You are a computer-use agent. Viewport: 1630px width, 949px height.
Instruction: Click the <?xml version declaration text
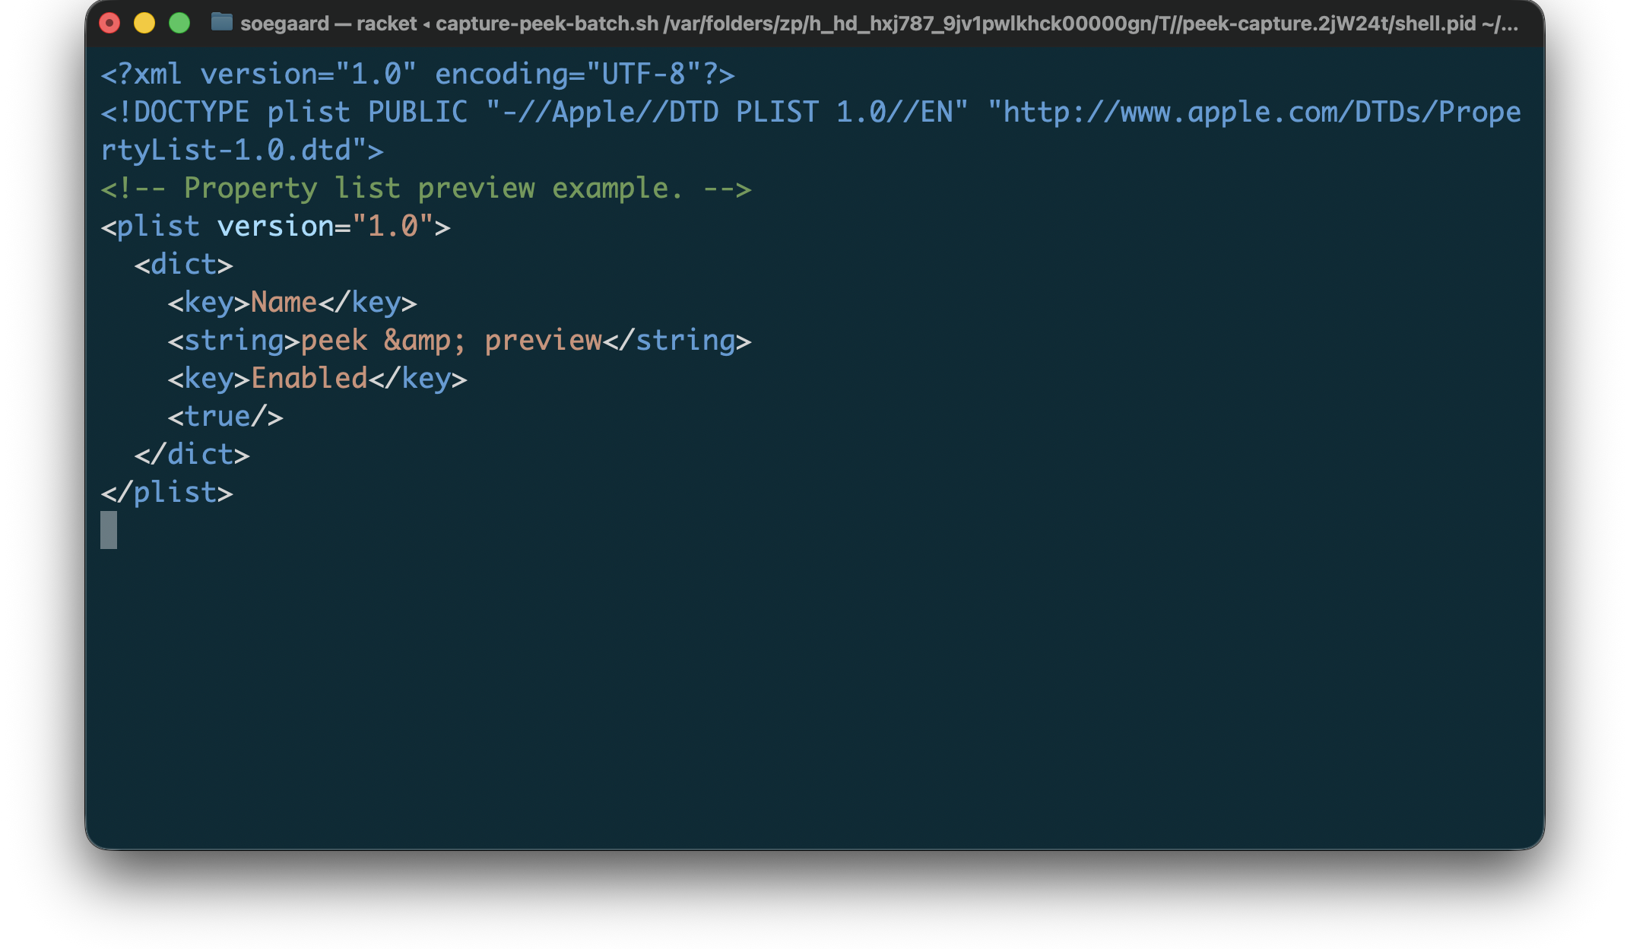click(258, 75)
